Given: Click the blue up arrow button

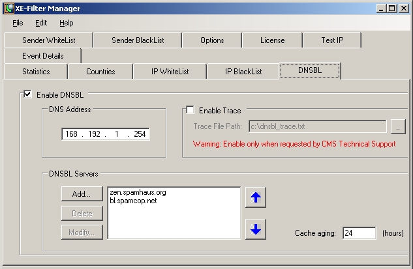Looking at the screenshot, I should (256, 199).
